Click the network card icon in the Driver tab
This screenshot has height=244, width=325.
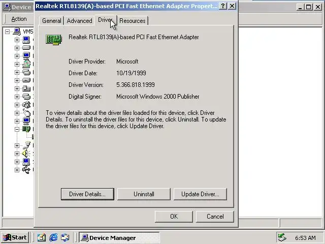[x=54, y=40]
